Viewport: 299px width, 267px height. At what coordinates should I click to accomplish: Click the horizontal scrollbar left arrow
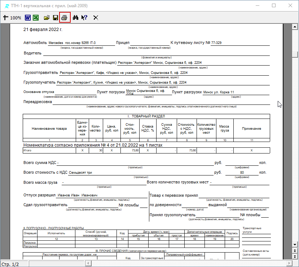pyautogui.click(x=88, y=263)
